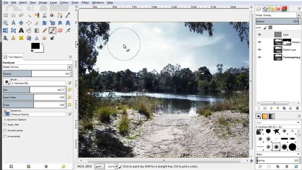Select the Color Picker eyedropper tool
Viewport: 302px width, 170px height.
[68, 16]
